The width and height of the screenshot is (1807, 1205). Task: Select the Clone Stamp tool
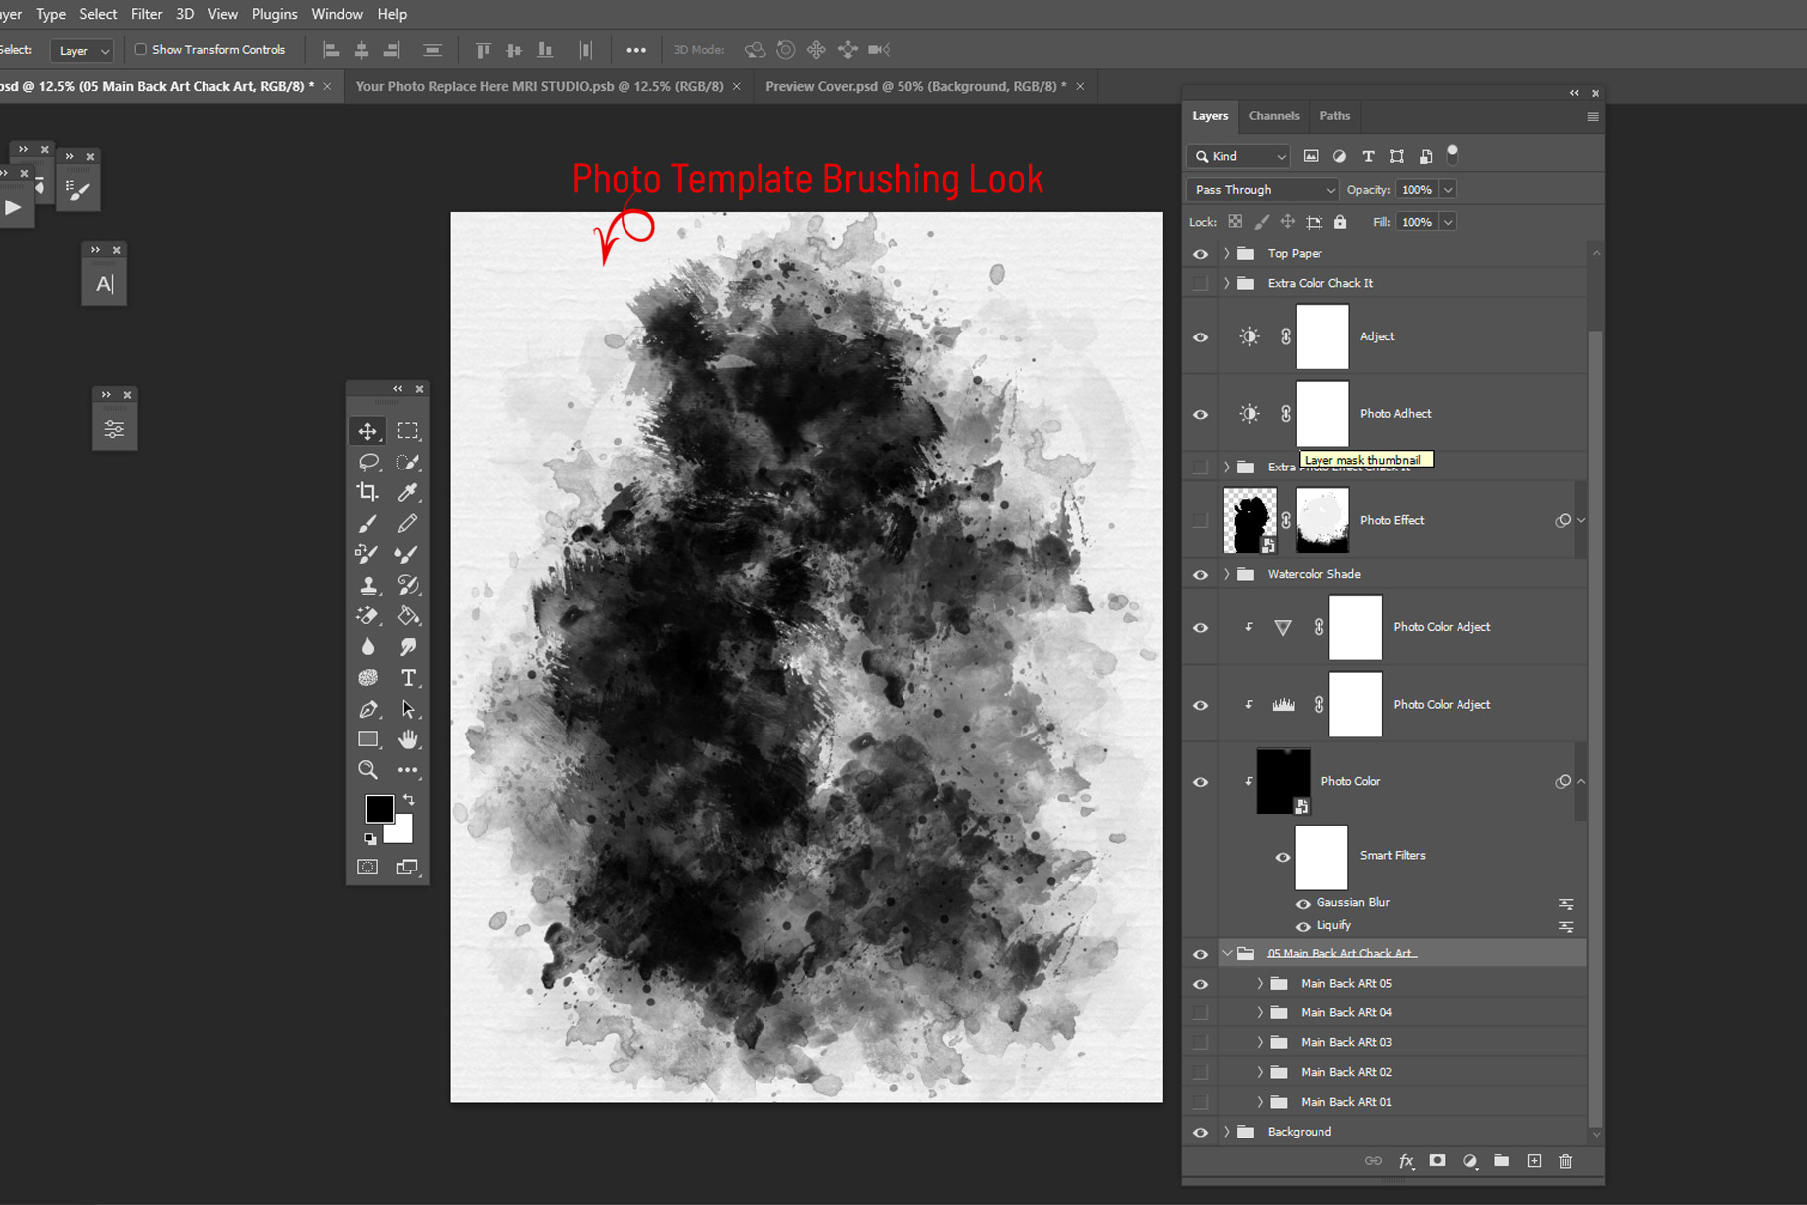[367, 585]
